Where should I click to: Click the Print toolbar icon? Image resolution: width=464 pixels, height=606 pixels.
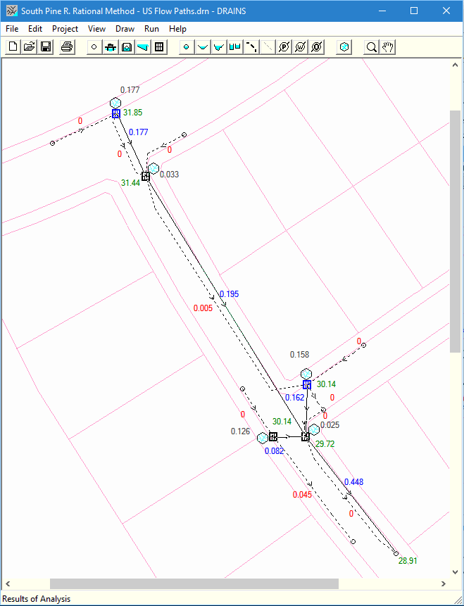click(67, 47)
